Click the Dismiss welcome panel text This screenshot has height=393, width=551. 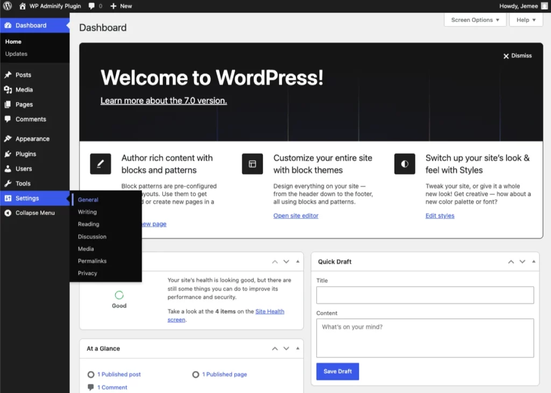click(x=521, y=55)
